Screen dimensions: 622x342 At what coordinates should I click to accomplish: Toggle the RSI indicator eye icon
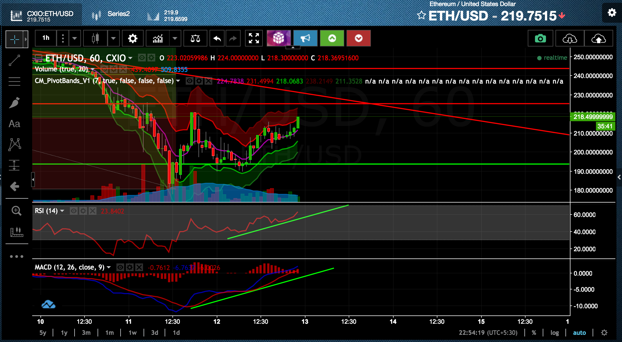click(74, 211)
